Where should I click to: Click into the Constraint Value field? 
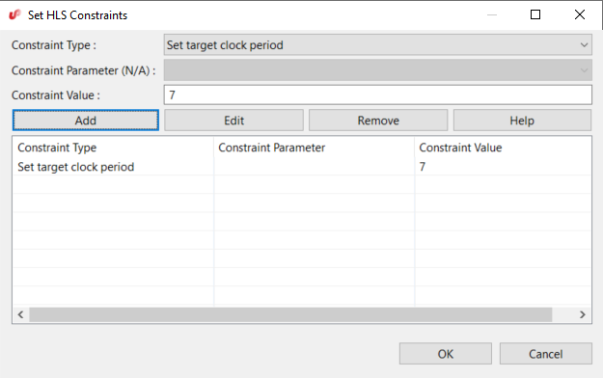pos(377,94)
